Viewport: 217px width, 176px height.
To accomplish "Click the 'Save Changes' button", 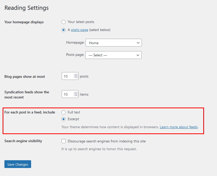I will click(x=18, y=164).
